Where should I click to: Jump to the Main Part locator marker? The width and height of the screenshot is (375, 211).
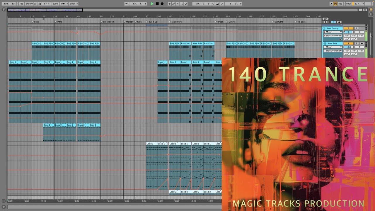[x=175, y=22]
